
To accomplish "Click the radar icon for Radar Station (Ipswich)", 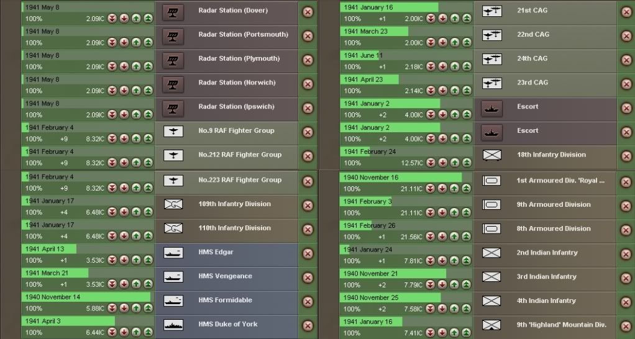I will 173,109.
